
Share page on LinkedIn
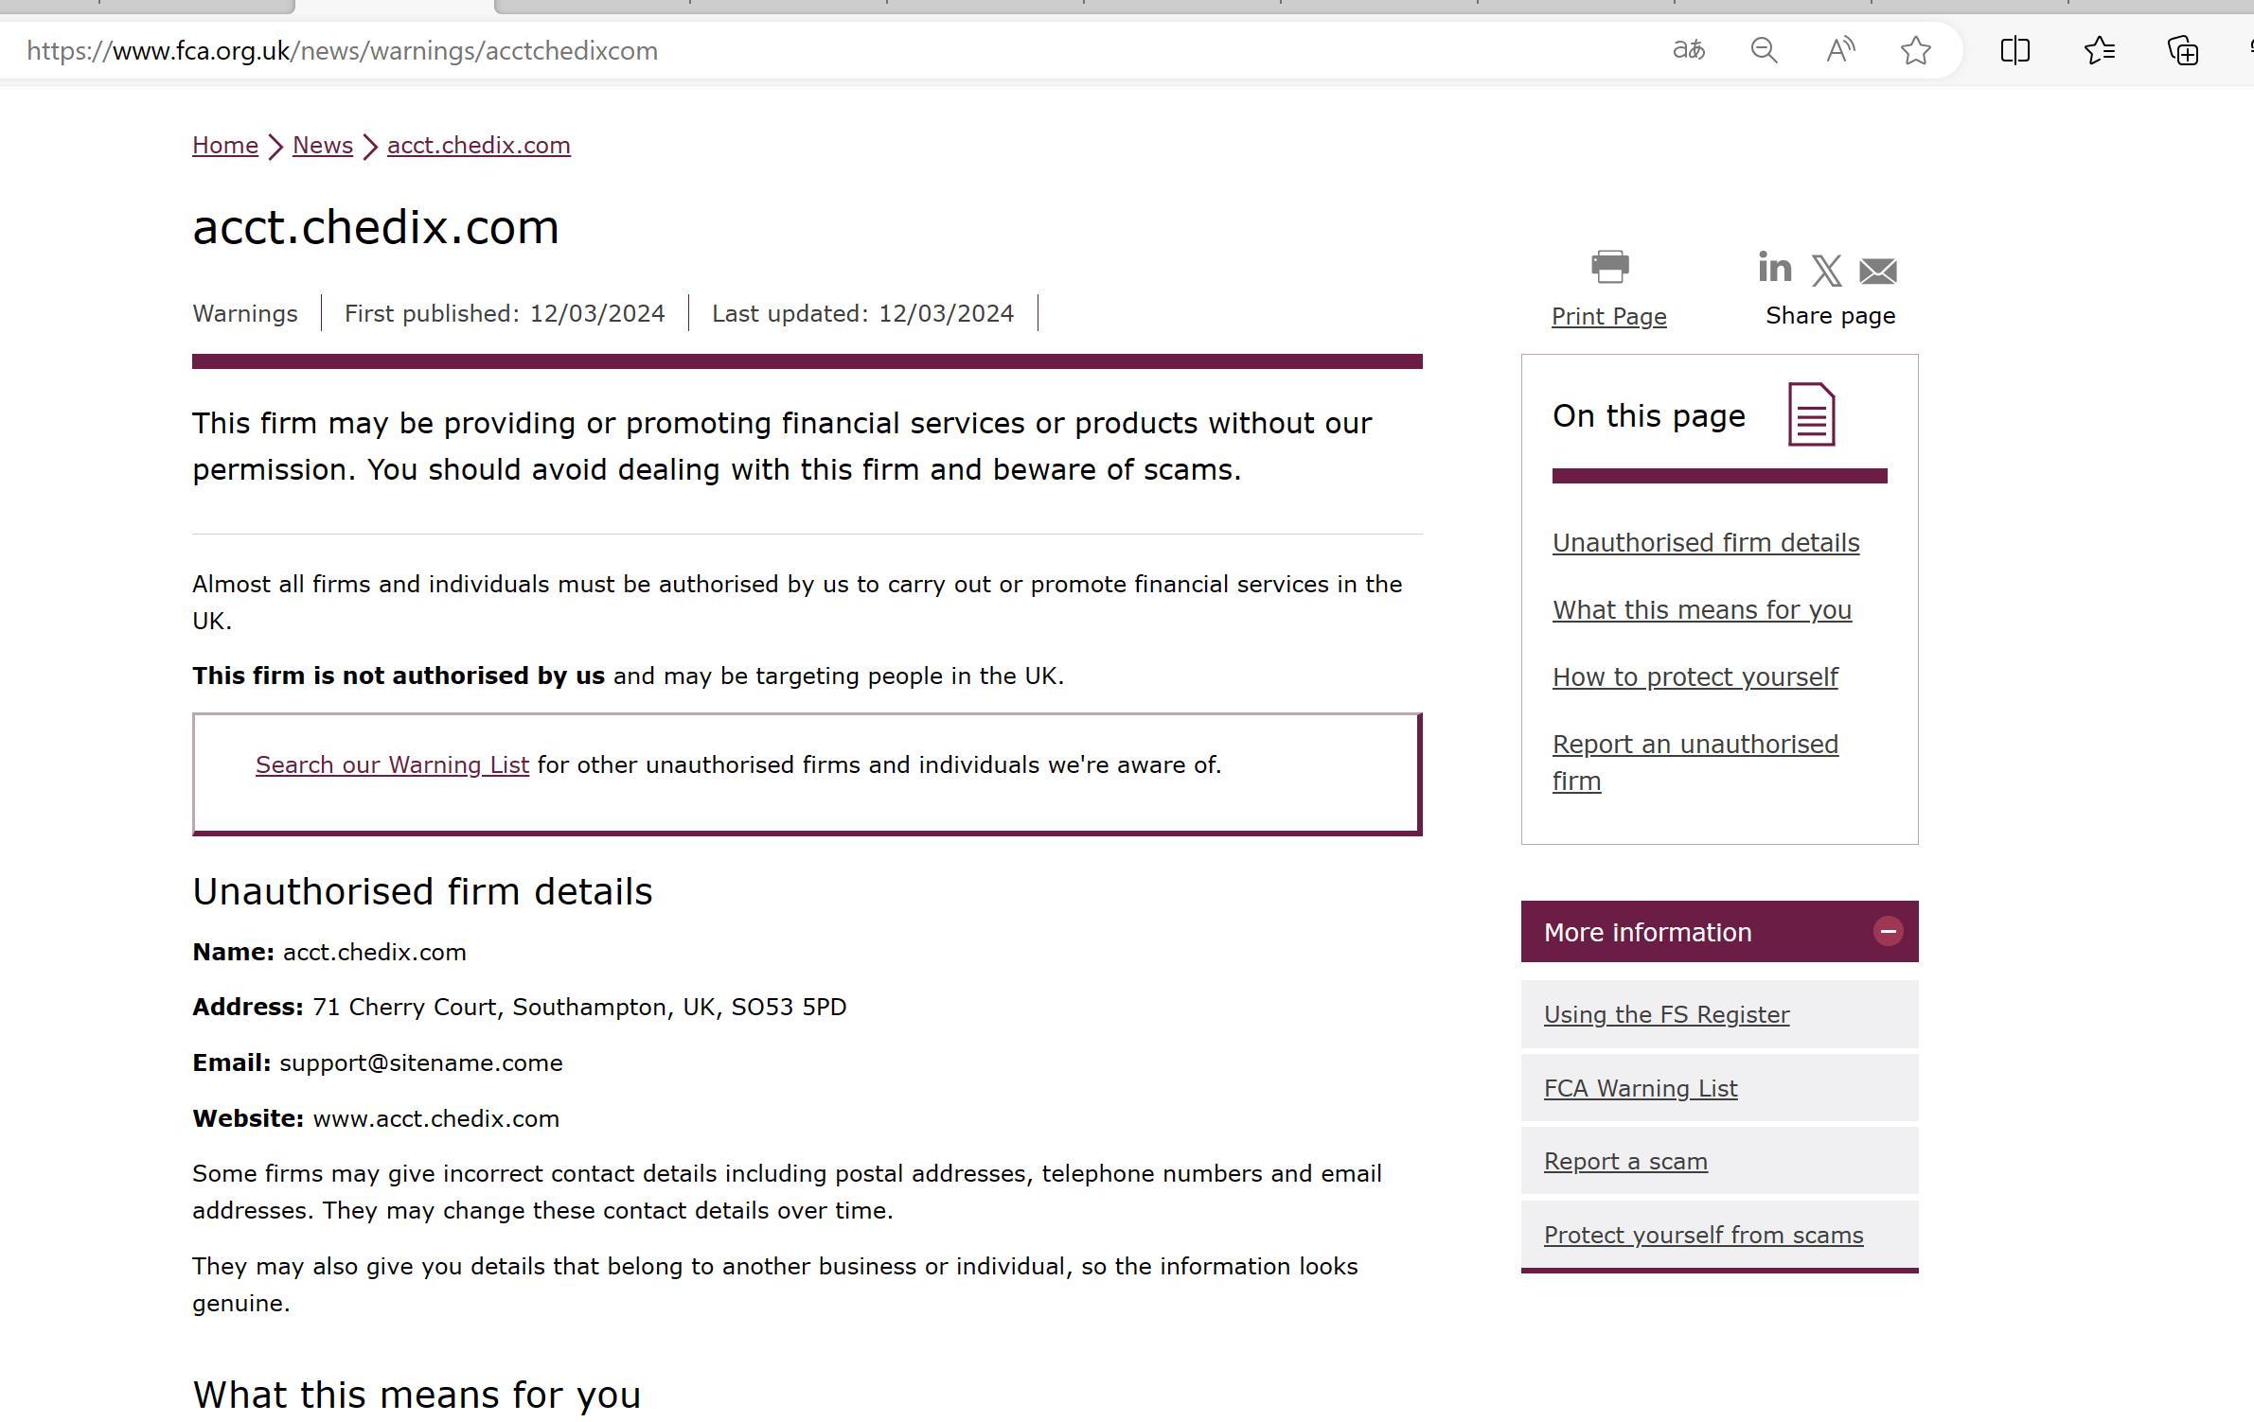pos(1774,268)
